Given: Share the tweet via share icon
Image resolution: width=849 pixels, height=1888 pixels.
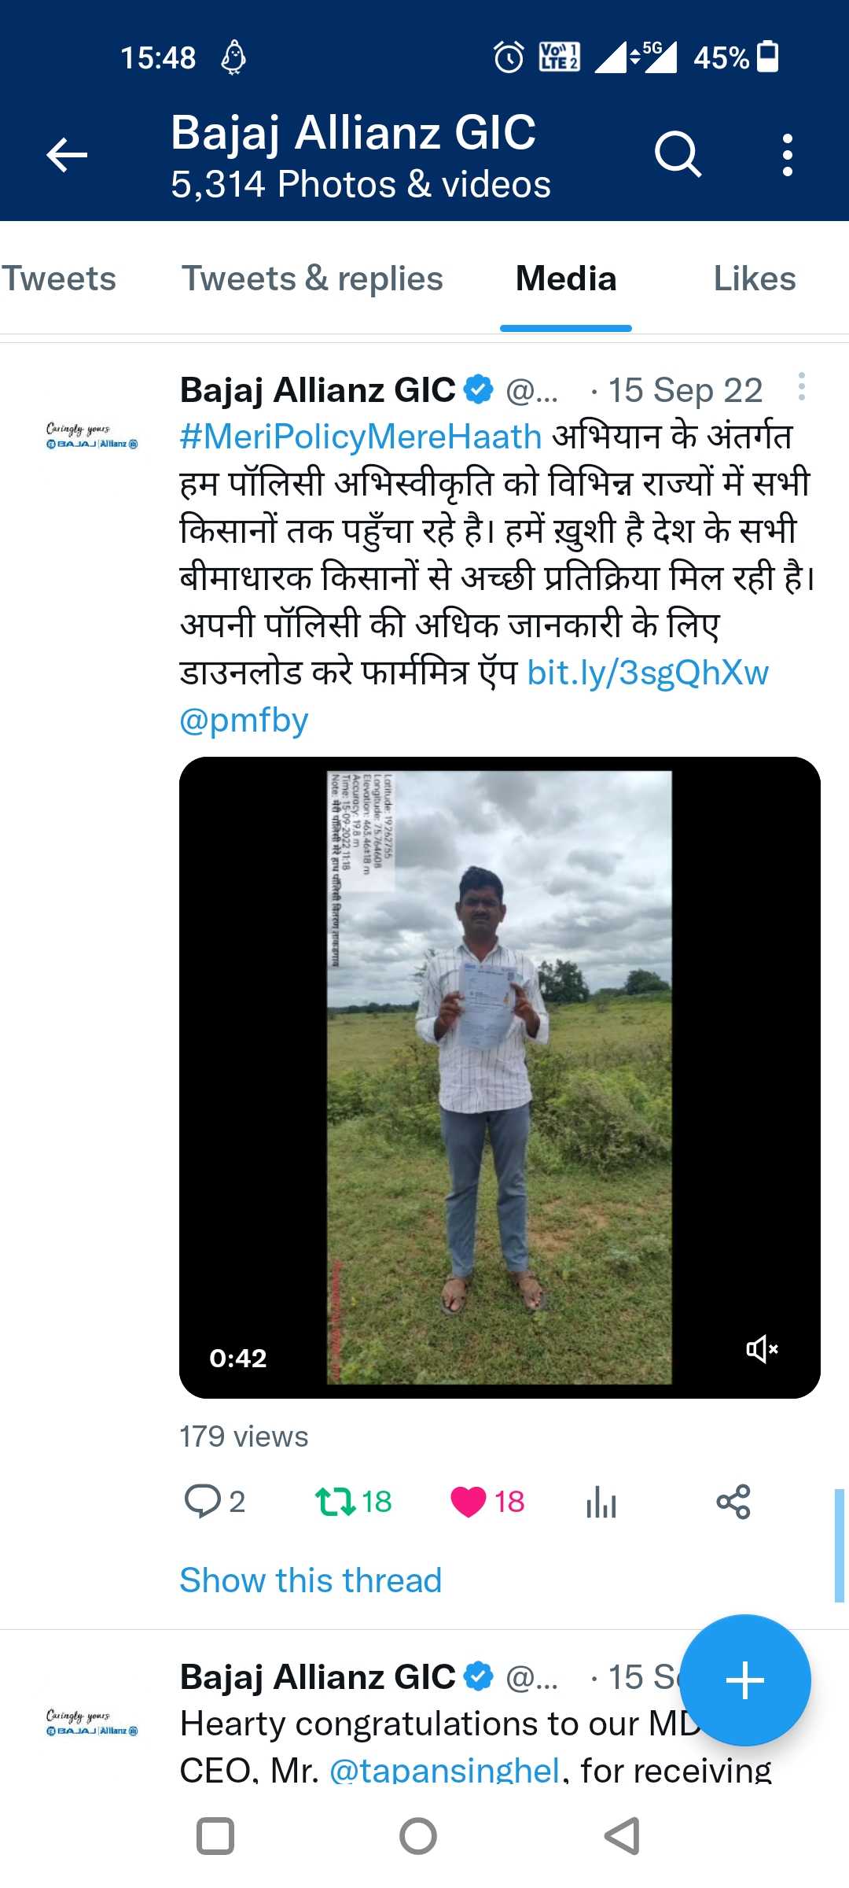Looking at the screenshot, I should click(x=733, y=1502).
